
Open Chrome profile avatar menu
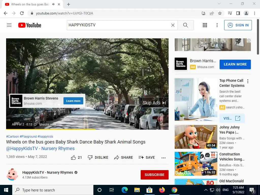(x=246, y=13)
